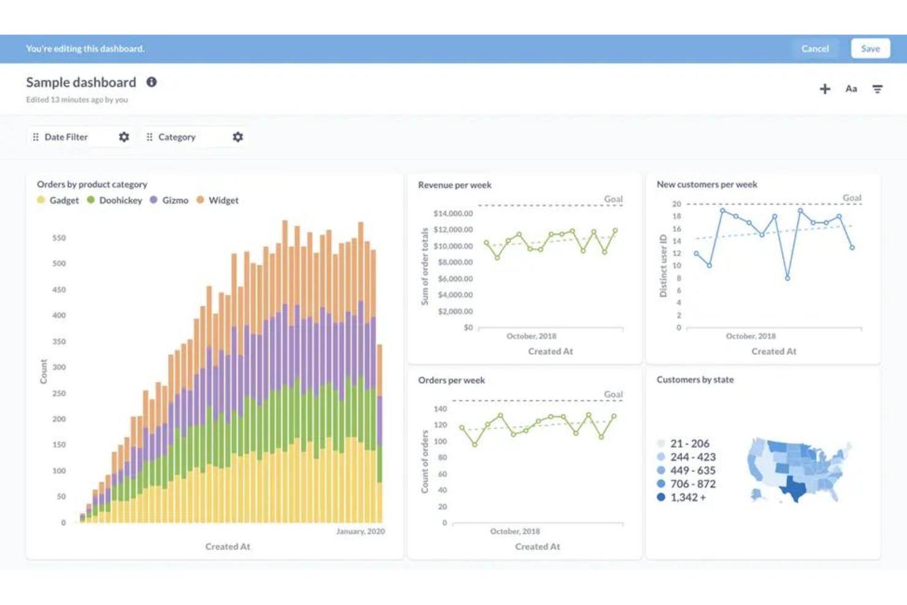
Task: Click the Gizmo legend swatch
Action: coord(154,200)
